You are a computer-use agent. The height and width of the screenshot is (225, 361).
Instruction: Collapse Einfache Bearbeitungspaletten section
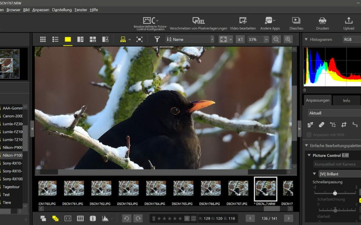click(x=306, y=145)
